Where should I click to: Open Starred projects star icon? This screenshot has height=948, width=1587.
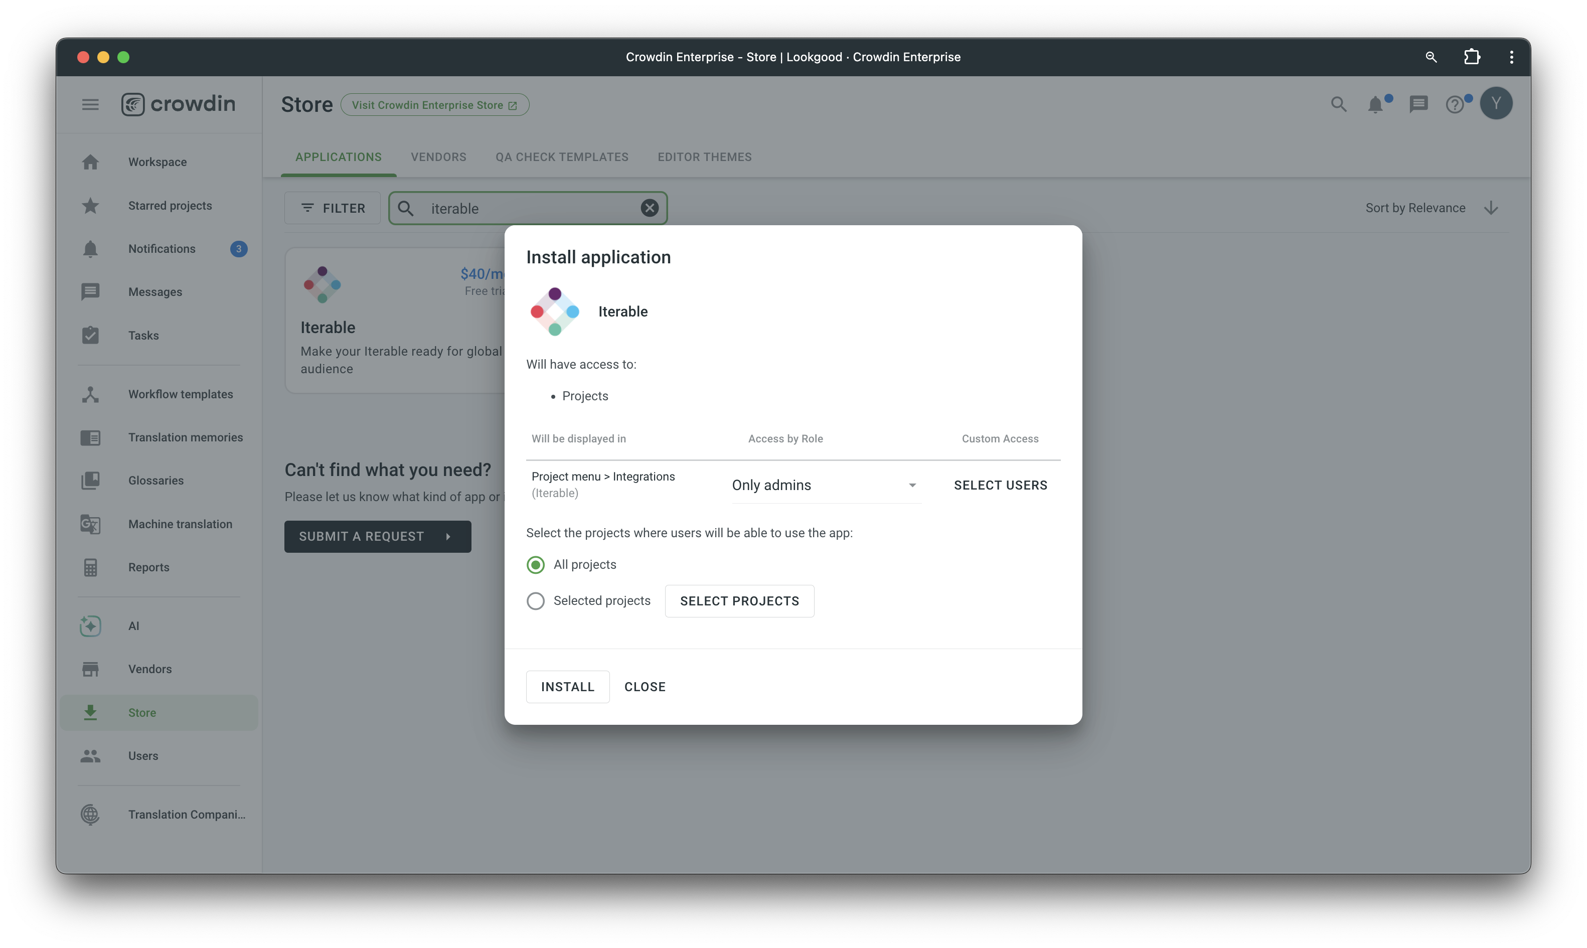(90, 206)
